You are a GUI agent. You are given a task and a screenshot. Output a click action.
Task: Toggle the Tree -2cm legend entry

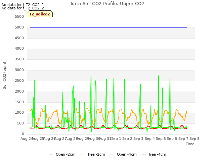[x=93, y=154]
